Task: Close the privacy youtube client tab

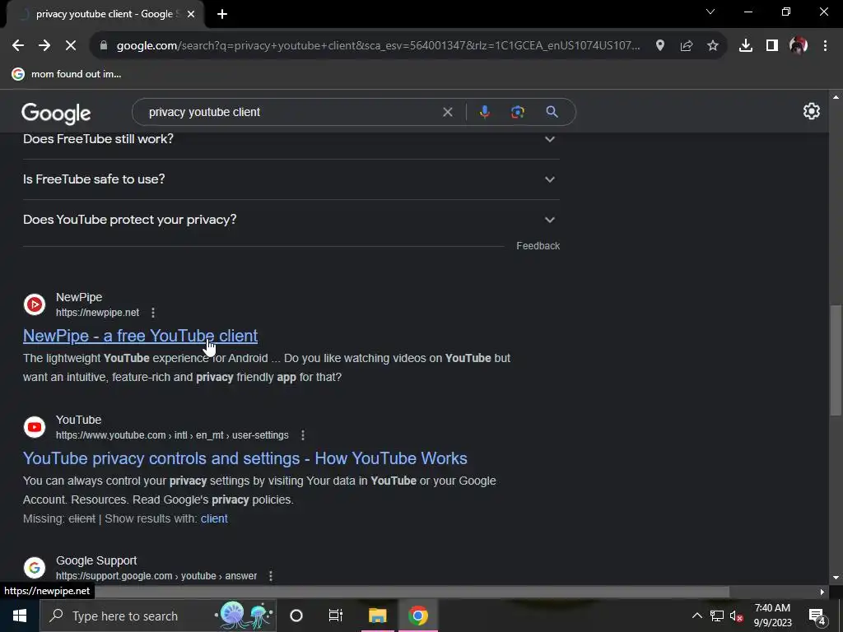Action: tap(191, 14)
